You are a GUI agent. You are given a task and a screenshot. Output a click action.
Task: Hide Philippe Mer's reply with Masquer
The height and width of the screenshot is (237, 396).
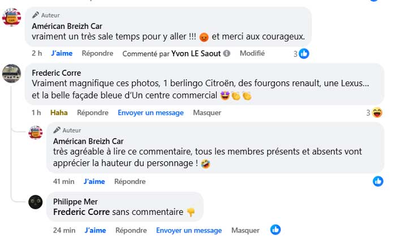245,230
